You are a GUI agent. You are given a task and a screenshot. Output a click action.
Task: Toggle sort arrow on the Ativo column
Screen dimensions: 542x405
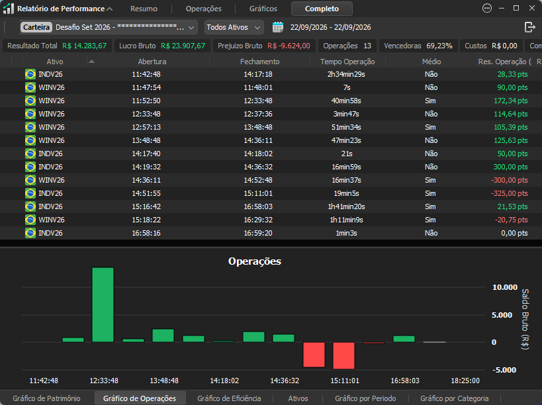point(91,62)
